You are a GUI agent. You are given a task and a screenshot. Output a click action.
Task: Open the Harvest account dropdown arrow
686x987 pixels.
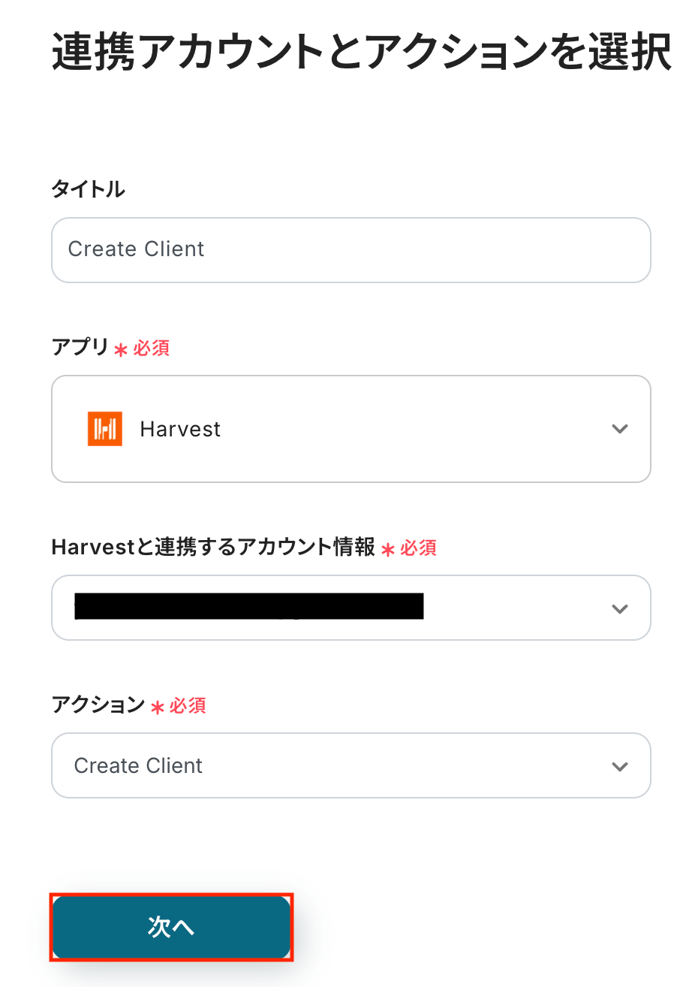(x=619, y=608)
